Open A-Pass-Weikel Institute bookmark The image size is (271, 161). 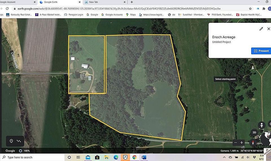(48, 15)
